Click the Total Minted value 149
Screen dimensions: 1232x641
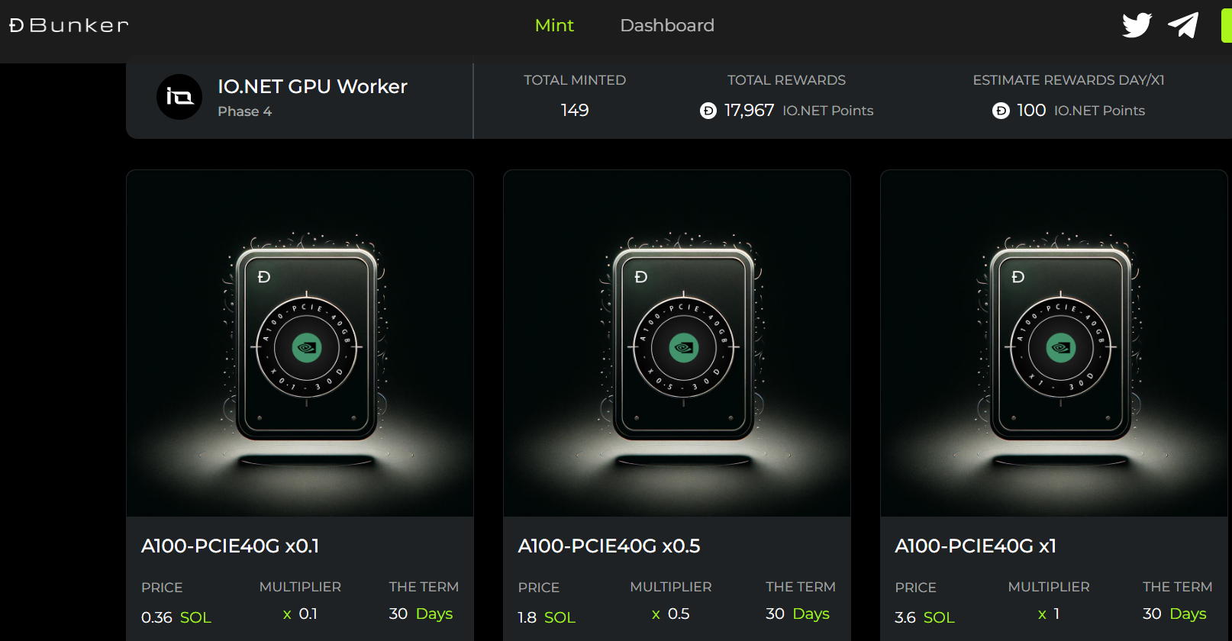click(x=575, y=110)
